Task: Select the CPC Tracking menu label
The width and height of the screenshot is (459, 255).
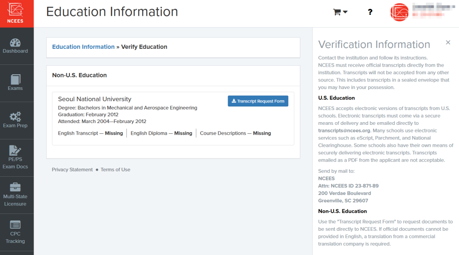Action: pos(15,238)
